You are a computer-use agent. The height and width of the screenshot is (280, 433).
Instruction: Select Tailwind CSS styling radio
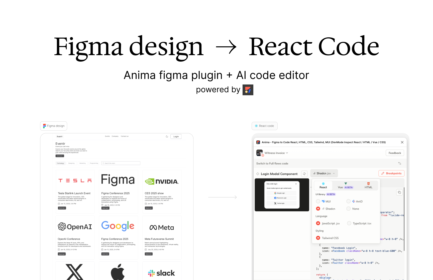[x=318, y=238]
